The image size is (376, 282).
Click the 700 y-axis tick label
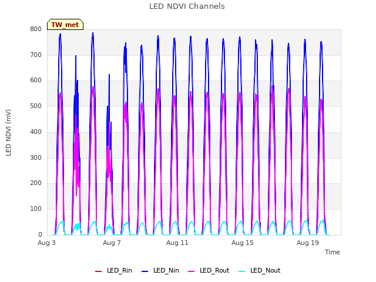(36, 55)
